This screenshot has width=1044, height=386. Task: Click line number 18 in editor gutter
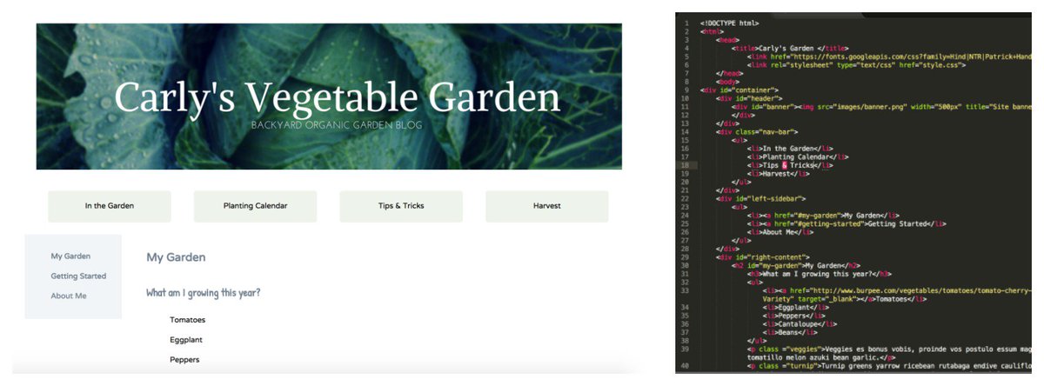pos(686,164)
